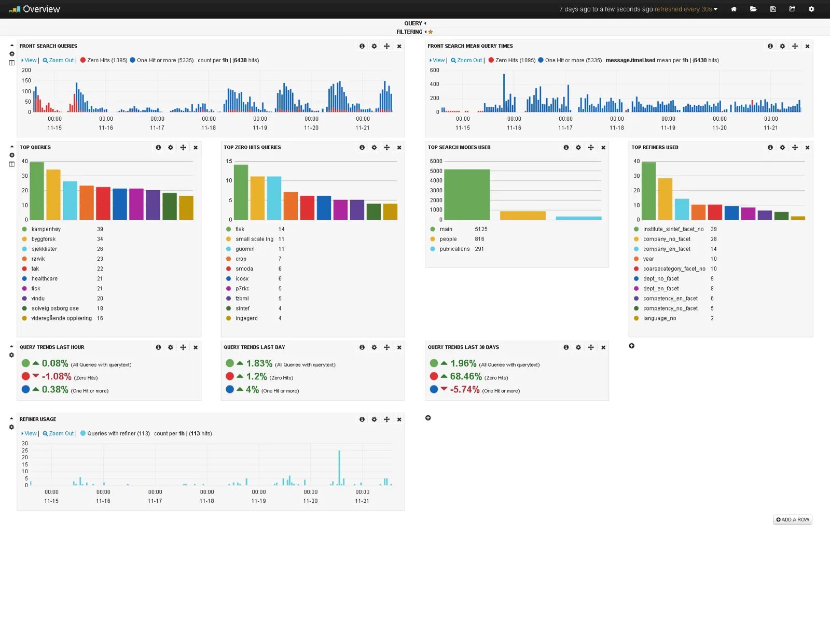Open dashboard settings gear in top bar
The image size is (830, 622).
(x=811, y=9)
